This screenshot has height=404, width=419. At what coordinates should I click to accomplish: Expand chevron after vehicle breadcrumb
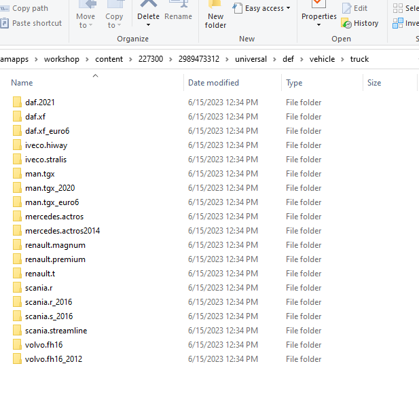(342, 59)
